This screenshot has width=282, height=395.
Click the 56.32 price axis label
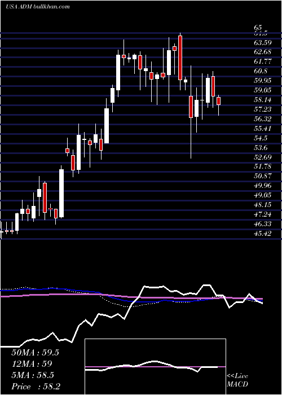(263, 119)
